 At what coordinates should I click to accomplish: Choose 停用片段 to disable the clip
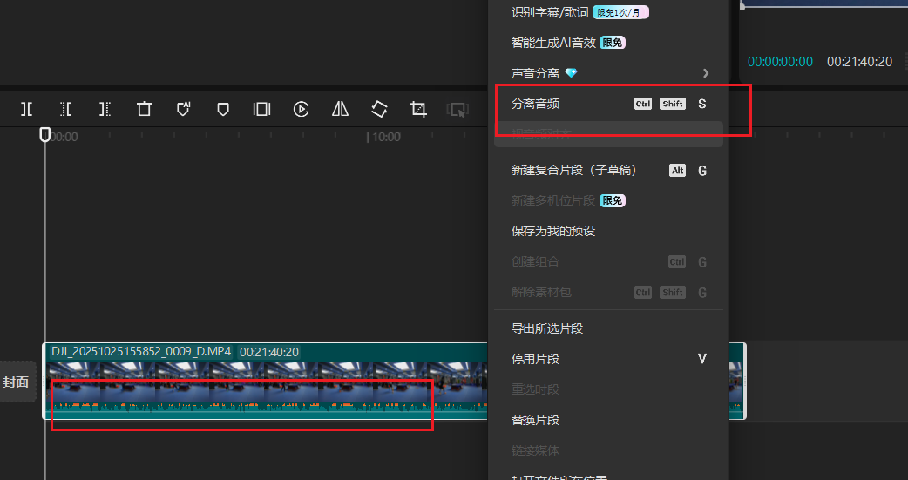point(535,359)
